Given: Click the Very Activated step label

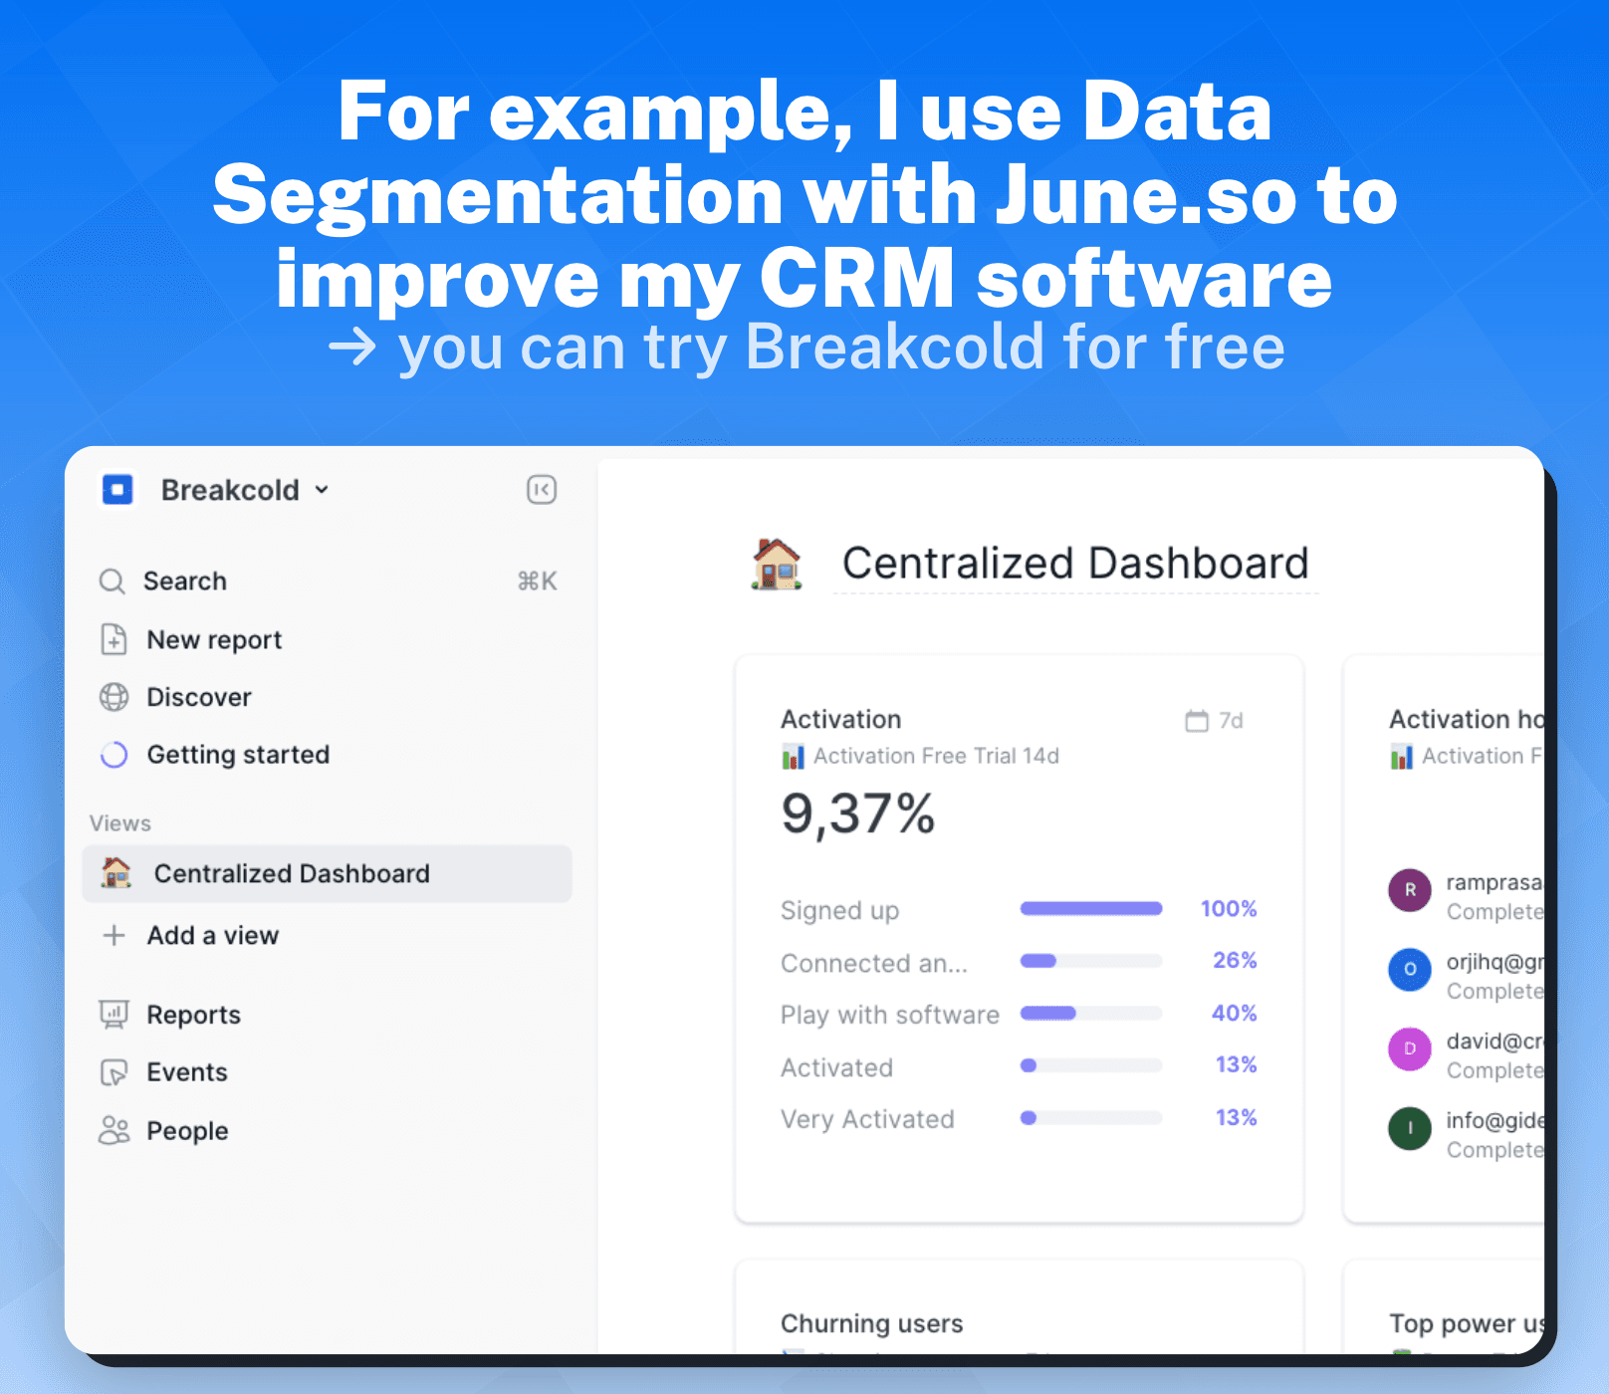Looking at the screenshot, I should pos(867,1119).
